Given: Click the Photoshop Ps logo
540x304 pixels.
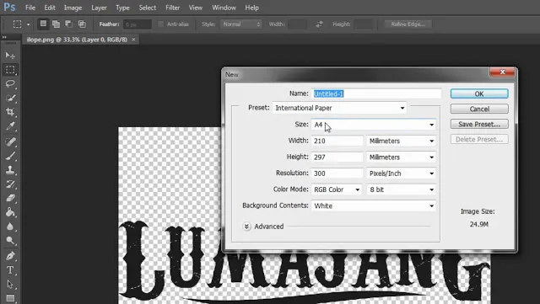Looking at the screenshot, I should coord(9,8).
